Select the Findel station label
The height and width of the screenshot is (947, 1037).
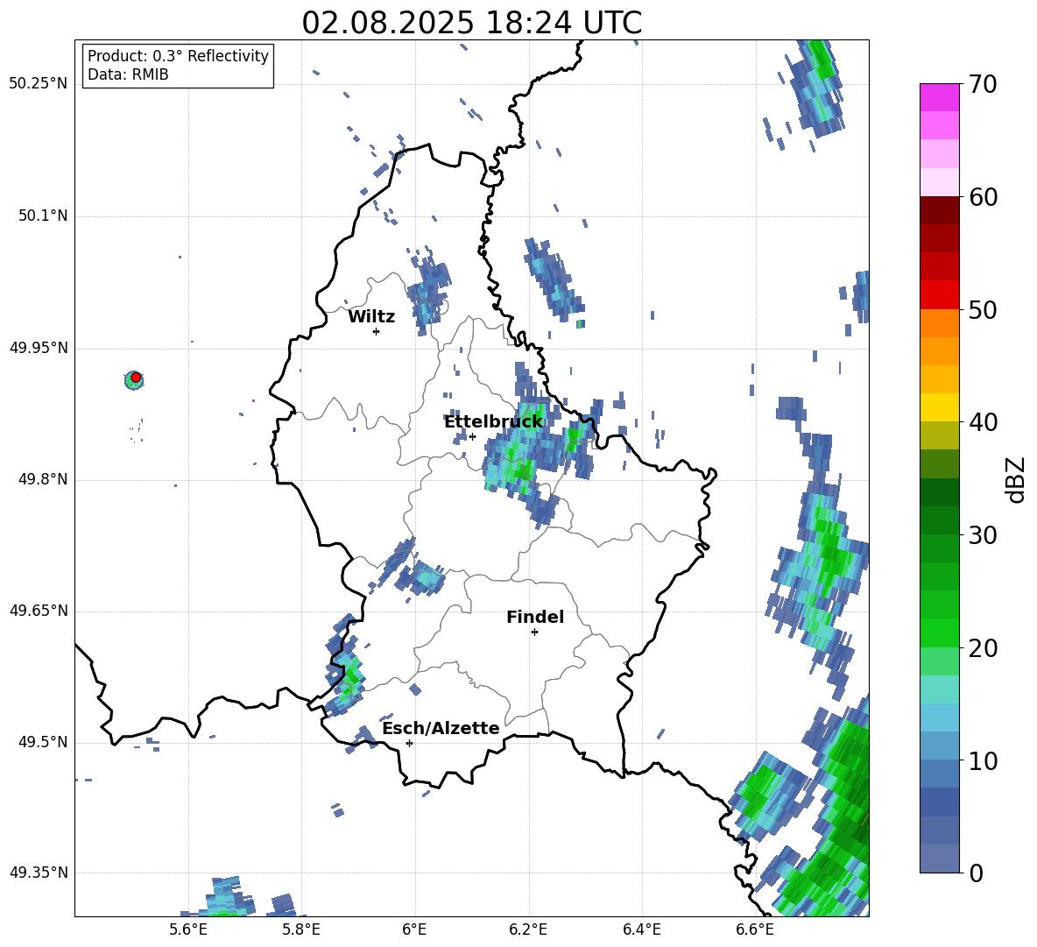[x=535, y=617]
